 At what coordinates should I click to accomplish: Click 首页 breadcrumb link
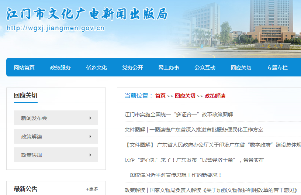point(160,96)
